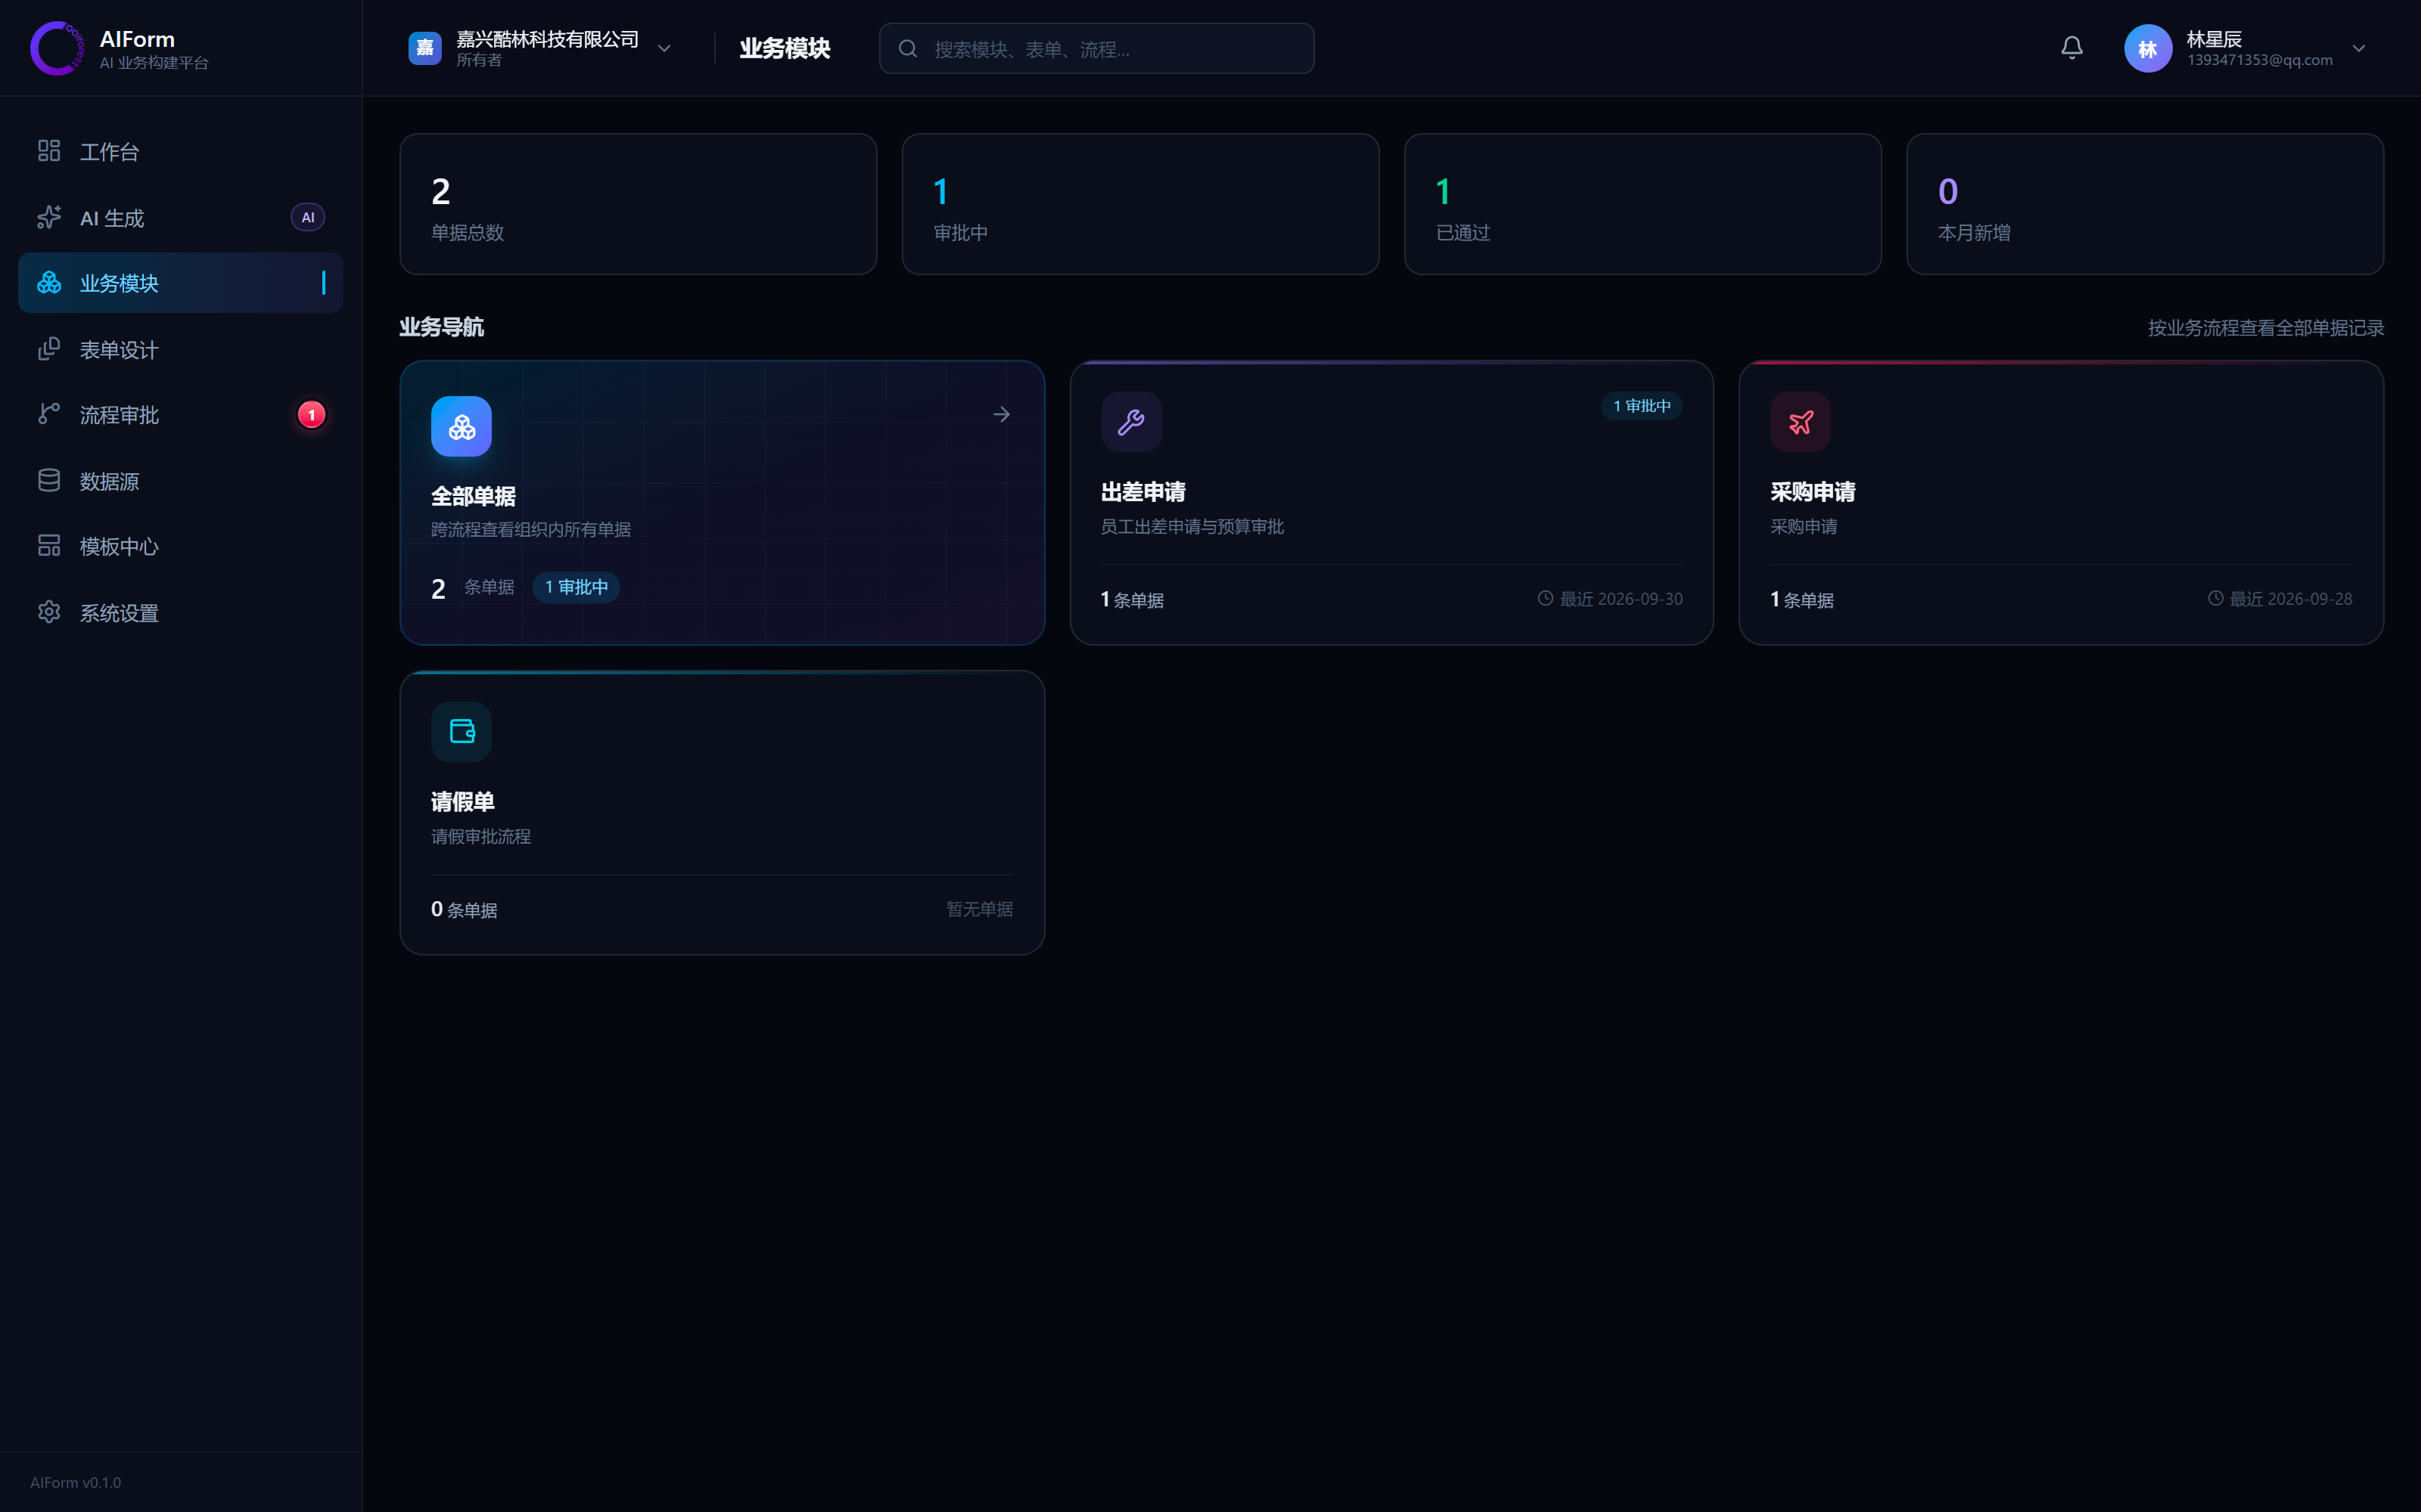Open the 请假单 card title
This screenshot has width=2421, height=1512.
tap(463, 802)
